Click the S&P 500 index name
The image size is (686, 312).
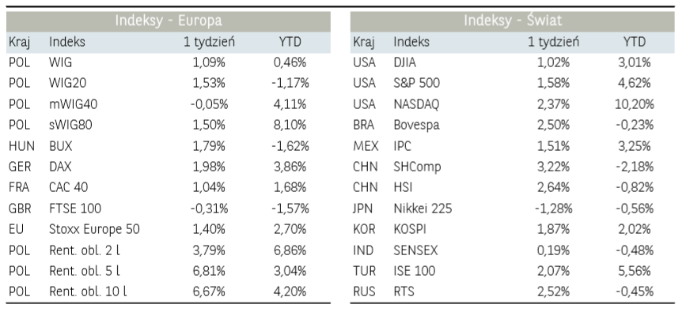tap(416, 83)
